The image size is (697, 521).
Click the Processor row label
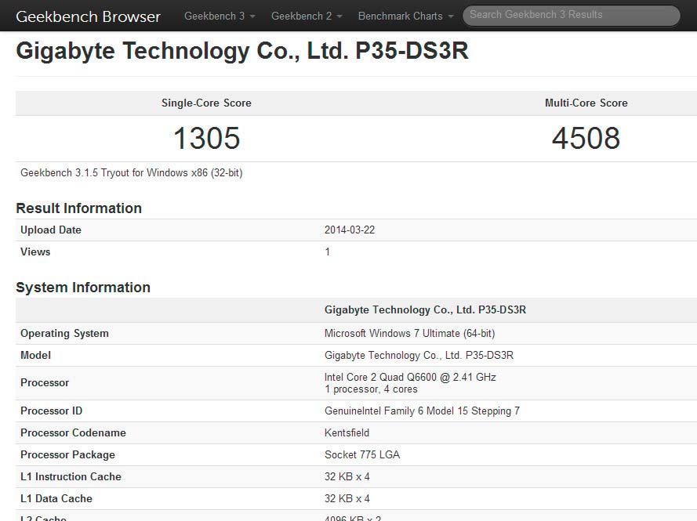(45, 383)
